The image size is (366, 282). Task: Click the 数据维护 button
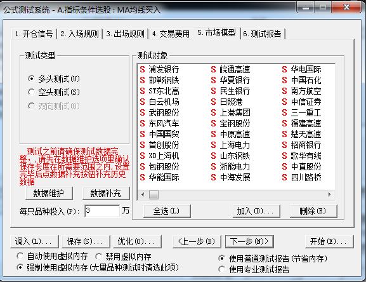(x=49, y=193)
